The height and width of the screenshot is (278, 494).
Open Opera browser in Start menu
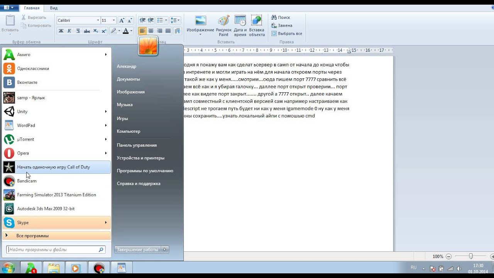57,153
